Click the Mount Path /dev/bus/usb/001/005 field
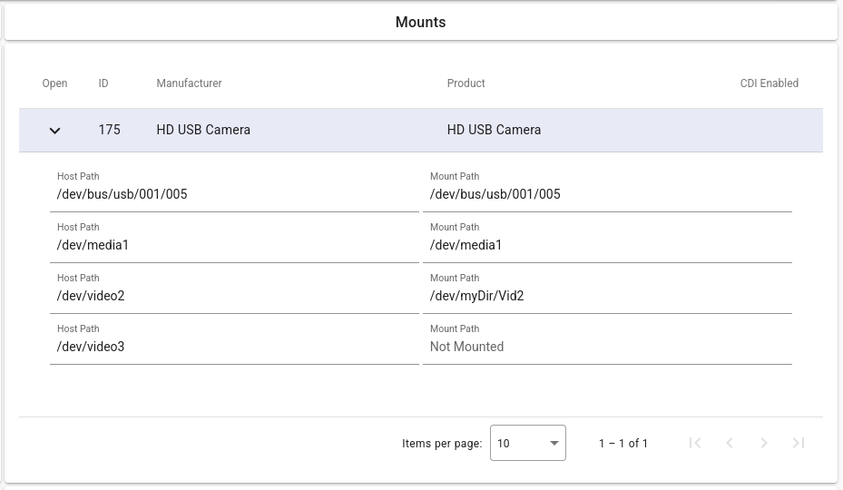Viewport: 843px width, 490px height. [x=607, y=188]
